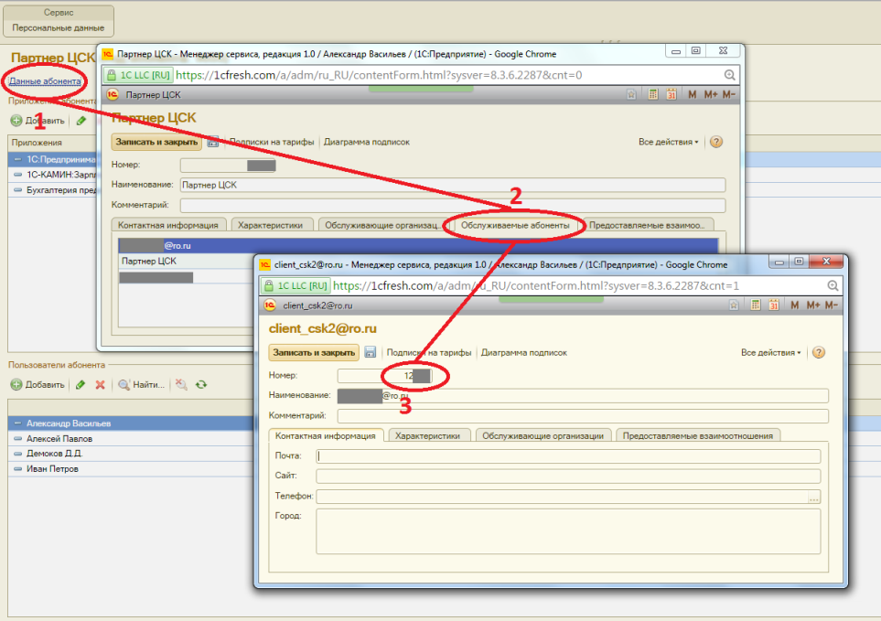Click the save diskette icon in client_csk2@ro.ru window
The height and width of the screenshot is (621, 881).
click(370, 352)
